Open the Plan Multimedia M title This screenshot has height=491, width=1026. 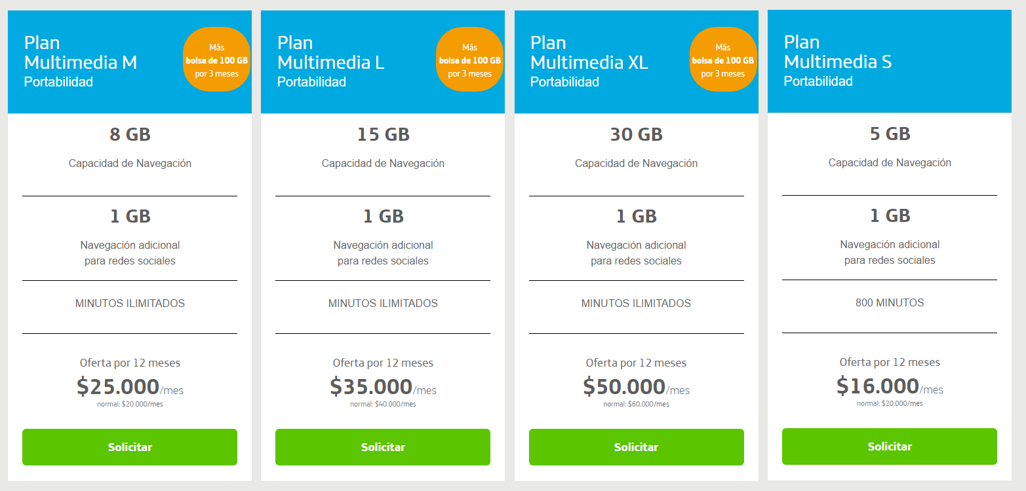click(x=81, y=53)
